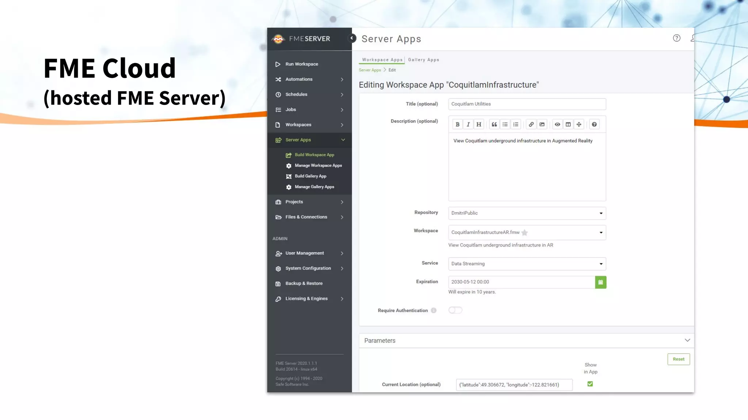Insert a hyperlink in description editor

coord(531,124)
